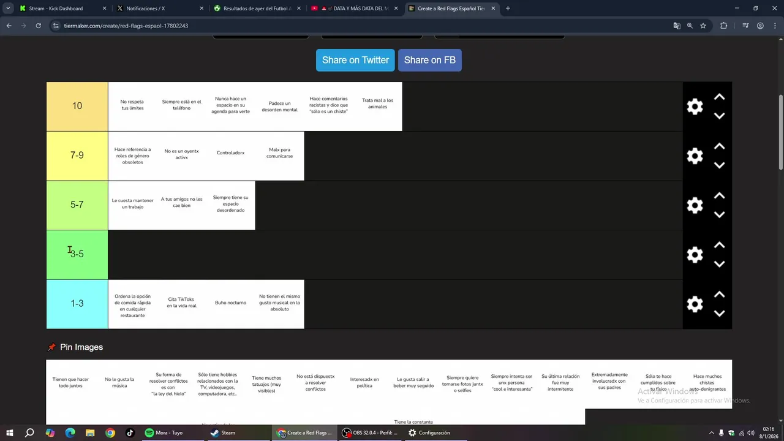
Task: Move tier 3-5 row down with arrow
Action: click(x=719, y=264)
